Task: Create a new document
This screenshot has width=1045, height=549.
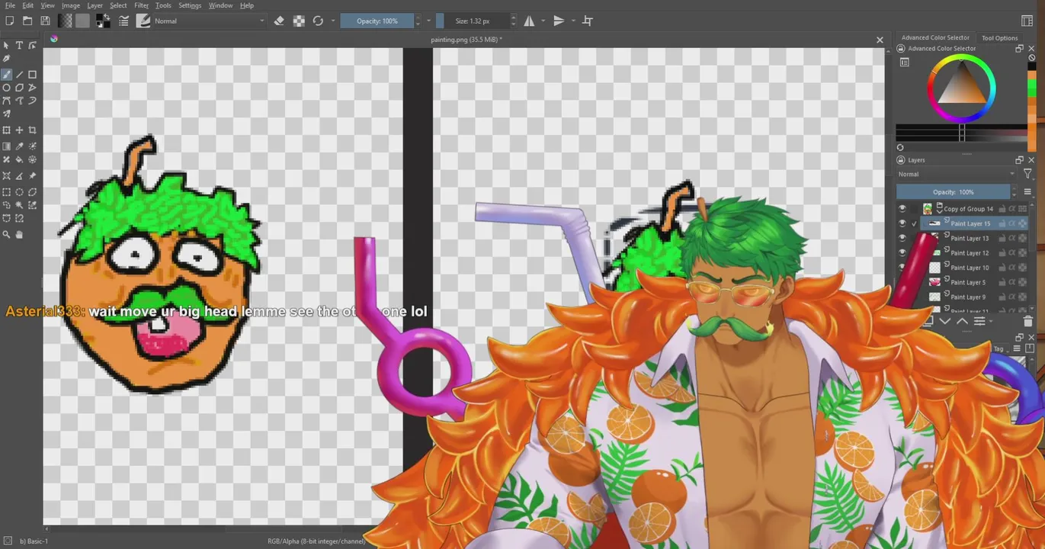Action: [x=9, y=21]
